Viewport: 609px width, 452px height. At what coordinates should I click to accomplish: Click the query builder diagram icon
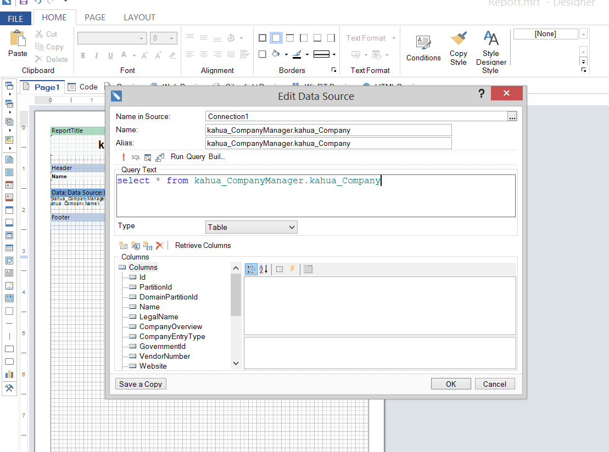pos(160,157)
